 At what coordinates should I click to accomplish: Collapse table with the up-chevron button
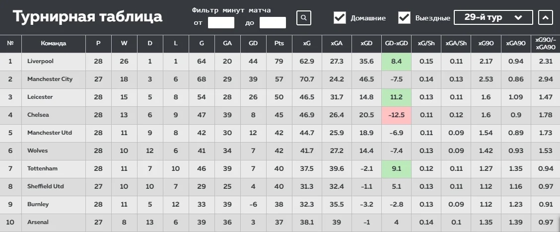point(545,18)
